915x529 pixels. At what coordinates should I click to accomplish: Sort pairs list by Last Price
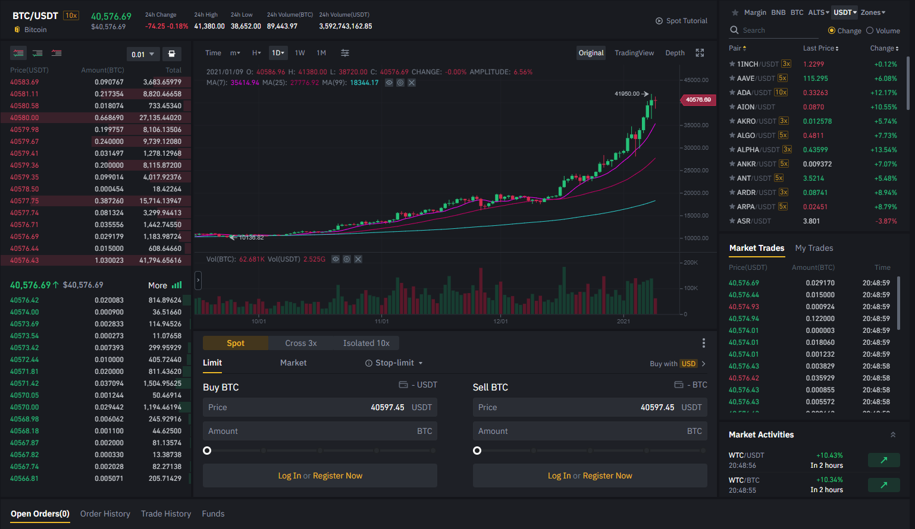[820, 48]
